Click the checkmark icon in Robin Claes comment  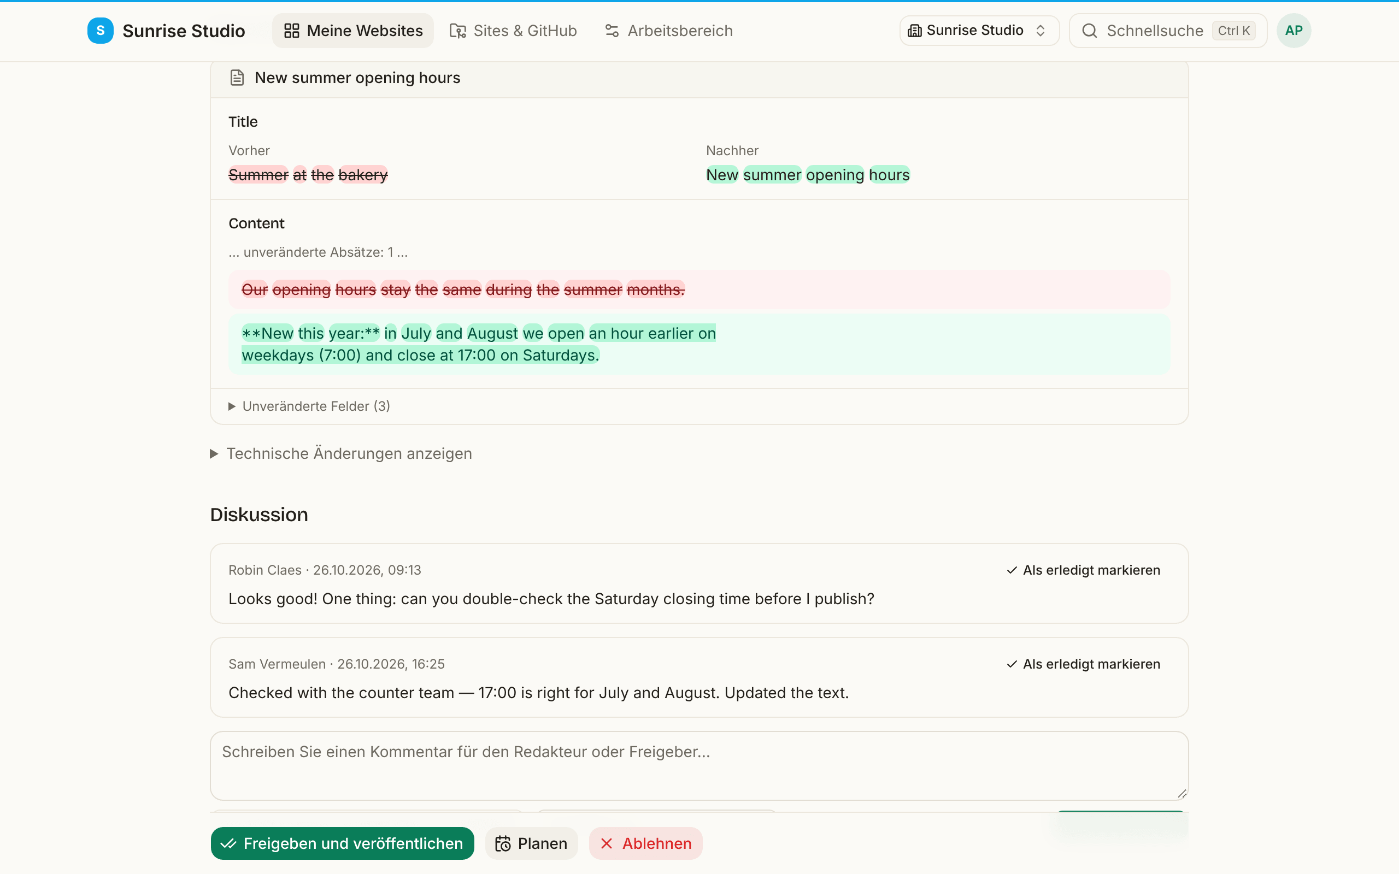pyautogui.click(x=1012, y=570)
